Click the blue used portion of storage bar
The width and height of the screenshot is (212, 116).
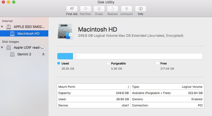65,56
